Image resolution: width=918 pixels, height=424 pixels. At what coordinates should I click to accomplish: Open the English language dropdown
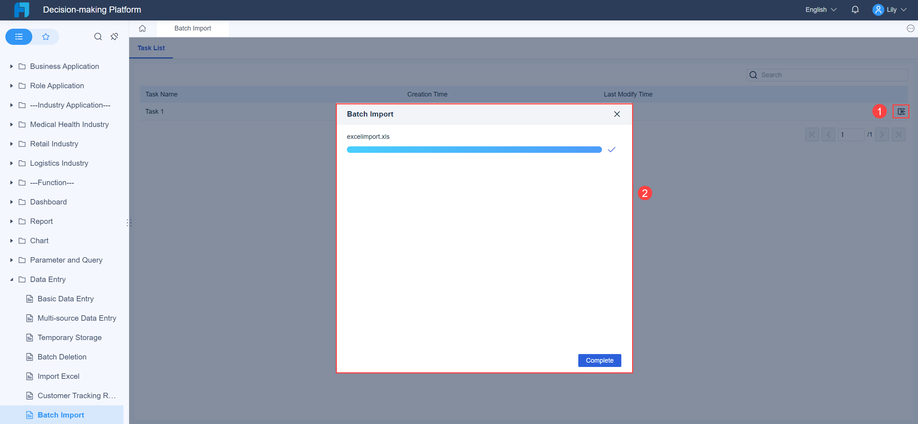click(x=820, y=10)
